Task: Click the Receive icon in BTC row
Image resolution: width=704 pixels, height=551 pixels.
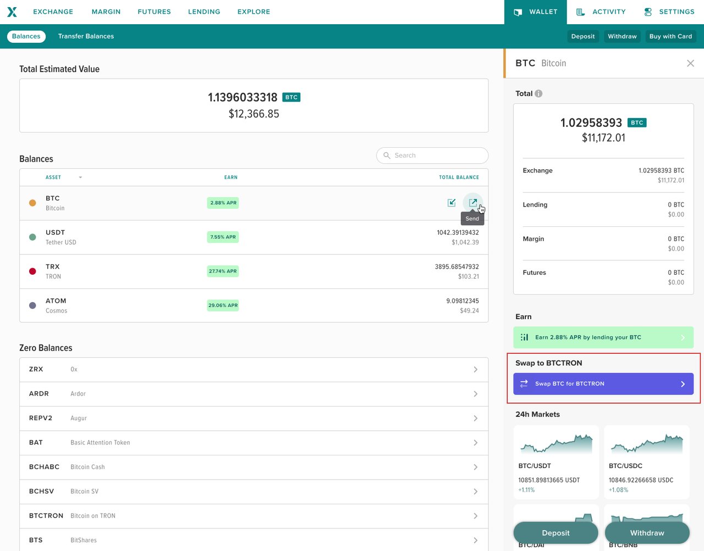Action: [452, 203]
